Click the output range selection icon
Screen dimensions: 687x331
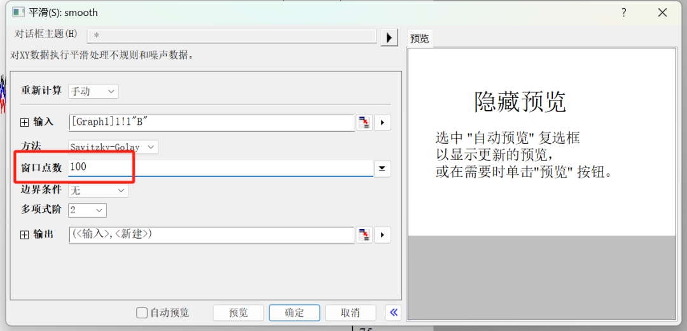(364, 235)
